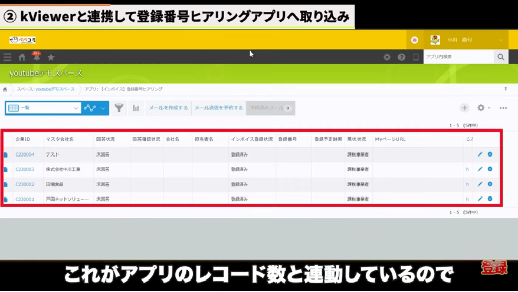Delete record C230001 with circle icon
This screenshot has height=292, width=518.
click(x=490, y=199)
